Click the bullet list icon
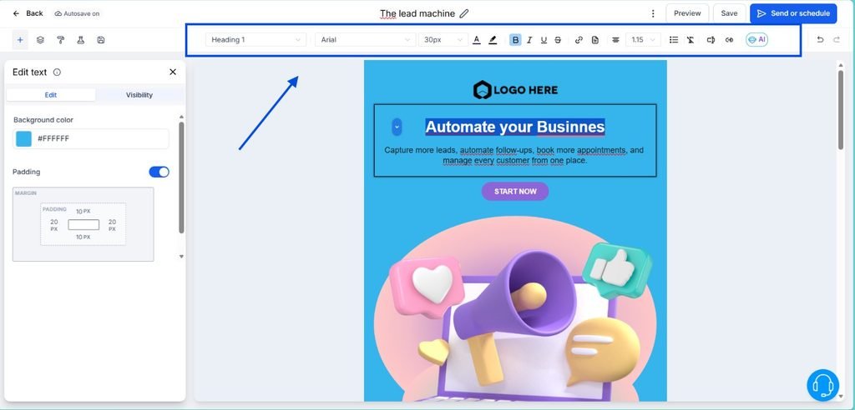 674,40
